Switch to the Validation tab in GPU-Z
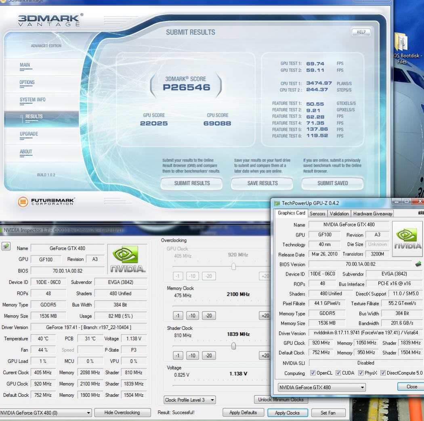424x421 pixels. [339, 214]
